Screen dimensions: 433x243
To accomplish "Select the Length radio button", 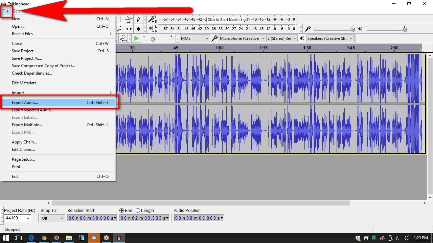I will coord(138,210).
